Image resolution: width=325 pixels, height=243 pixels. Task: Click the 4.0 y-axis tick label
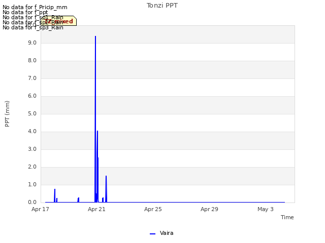32,132
